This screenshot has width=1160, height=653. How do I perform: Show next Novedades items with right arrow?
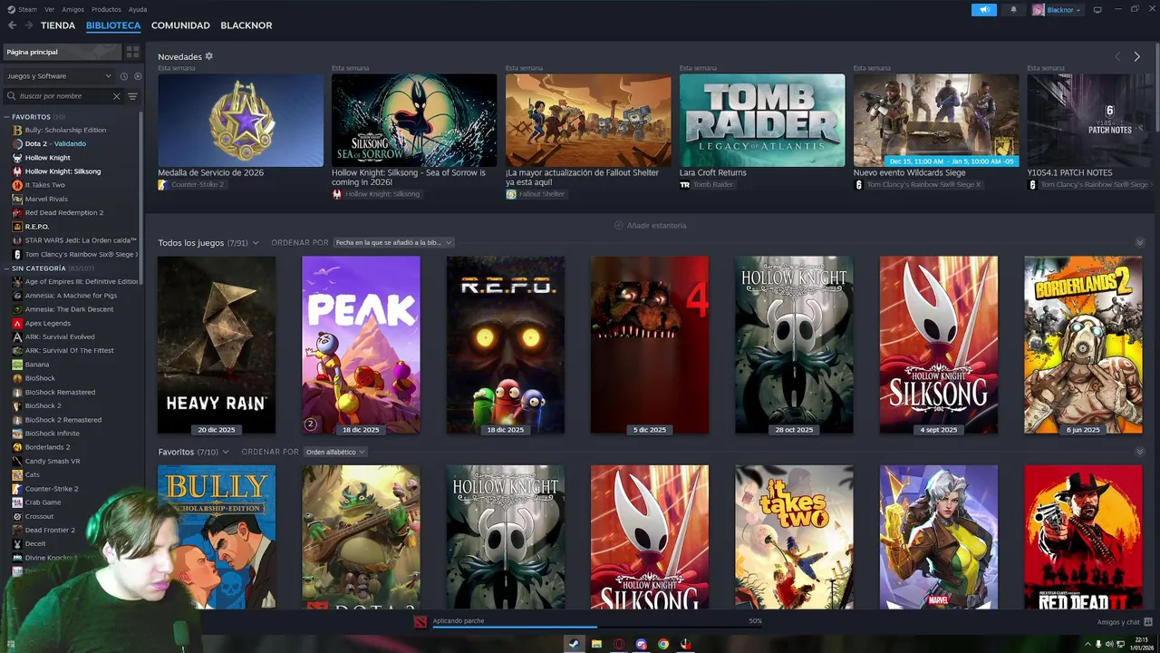pos(1136,56)
